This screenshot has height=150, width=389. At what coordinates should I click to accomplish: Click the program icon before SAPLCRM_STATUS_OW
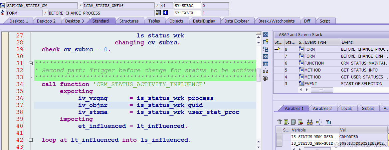coord(2,5)
